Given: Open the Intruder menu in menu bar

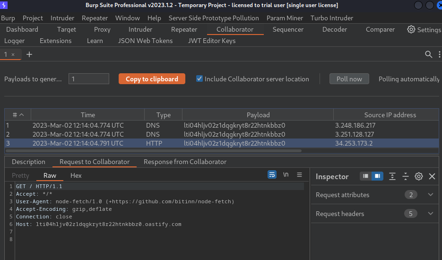Looking at the screenshot, I should (x=62, y=18).
